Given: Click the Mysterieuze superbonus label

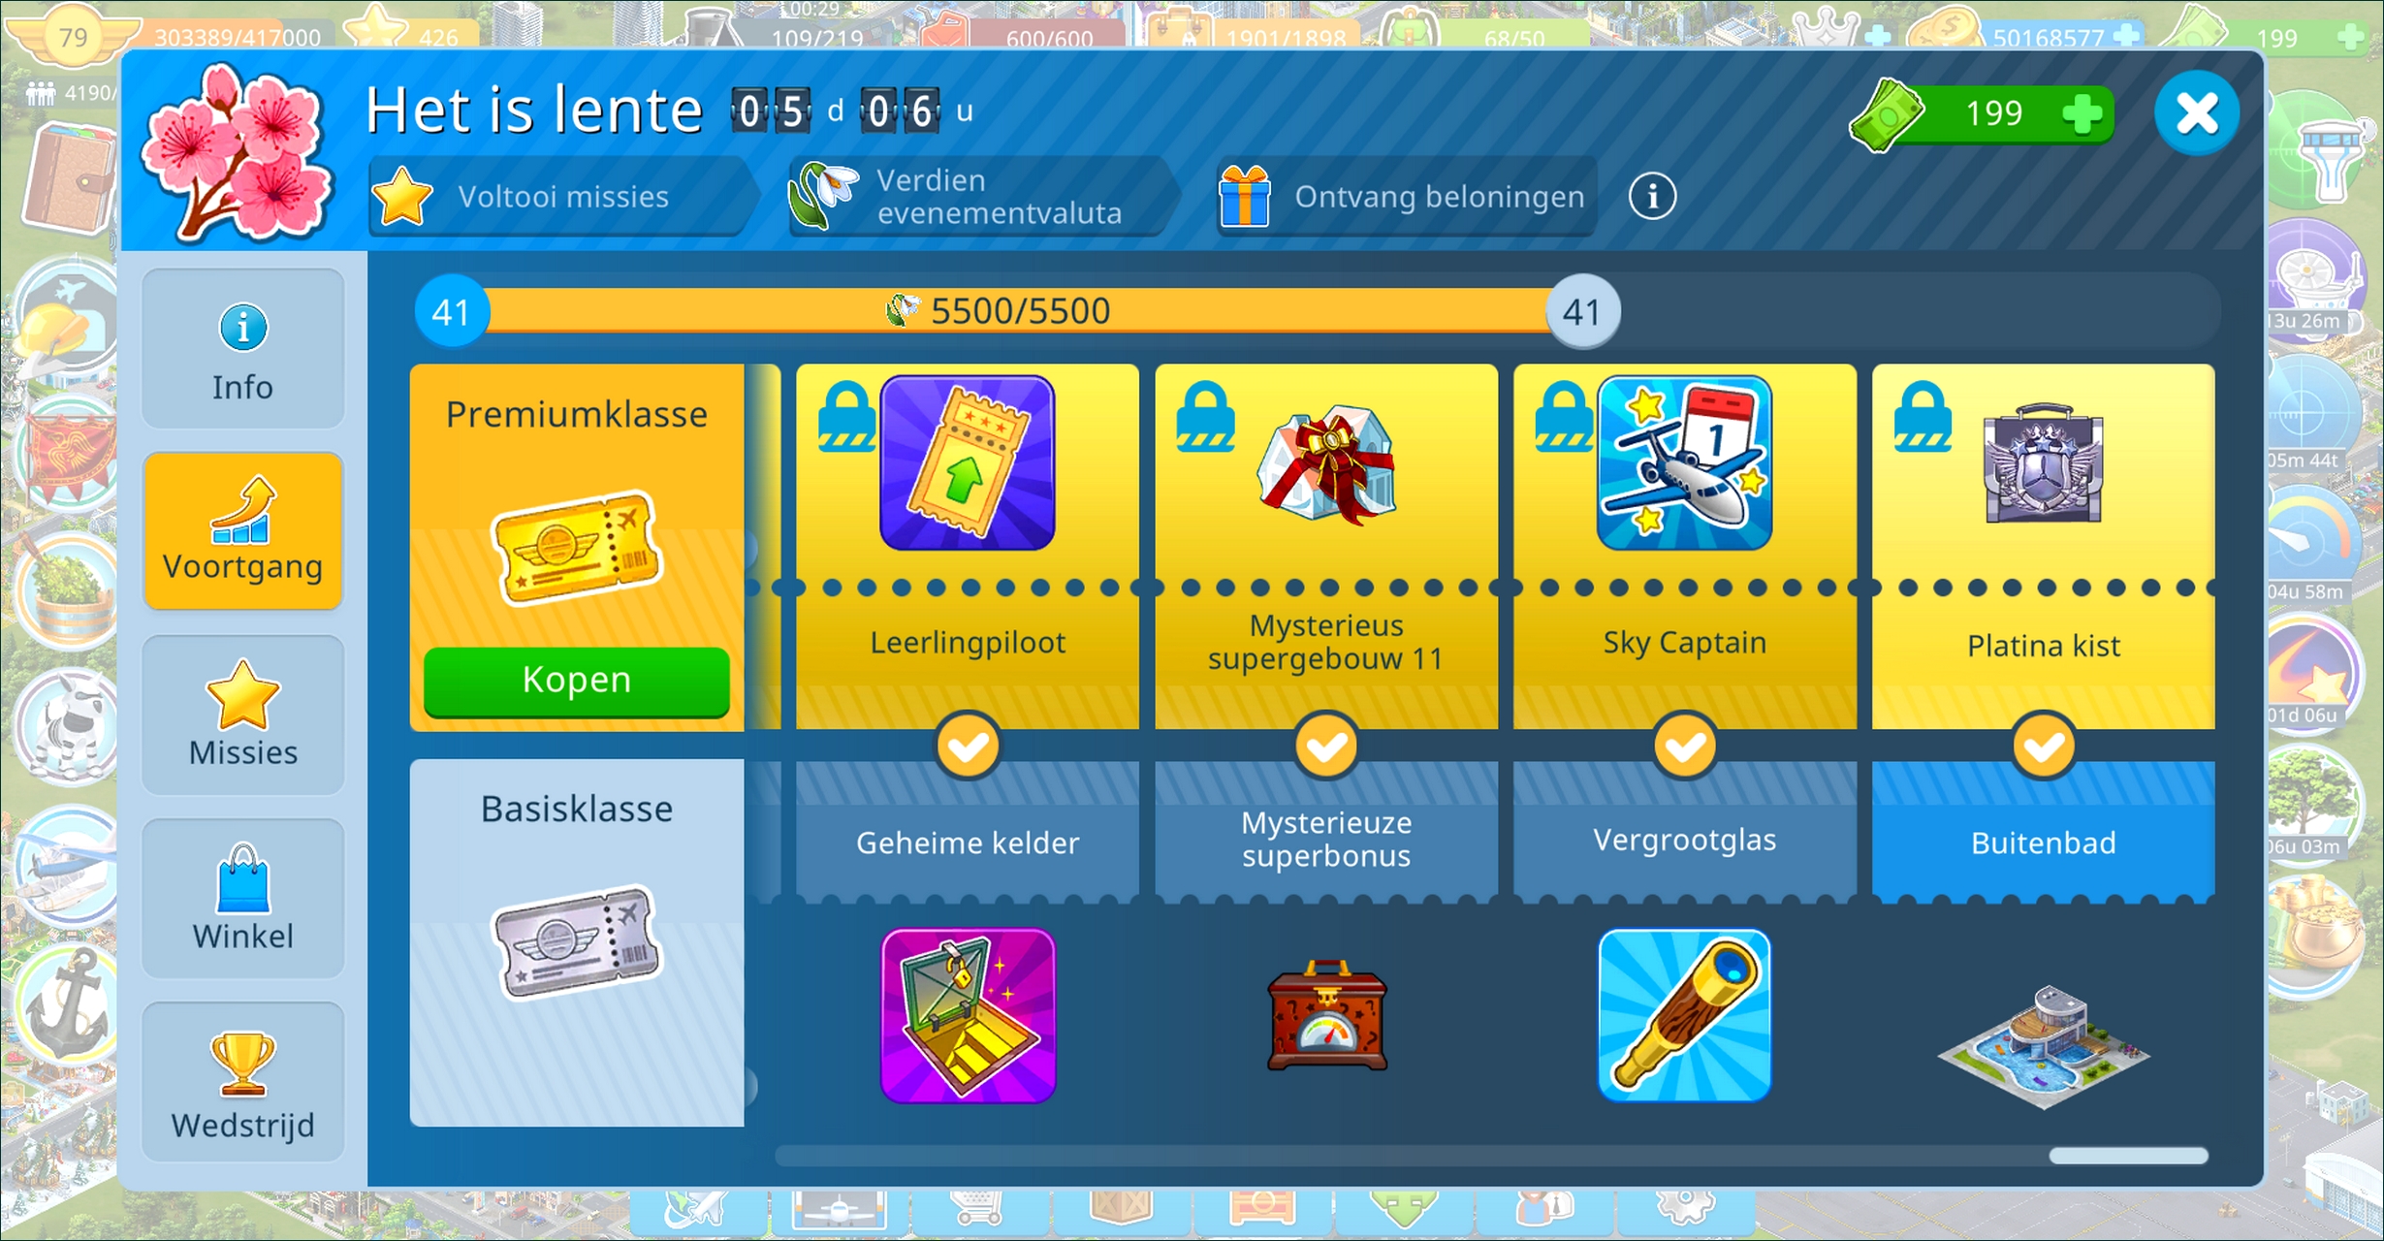Looking at the screenshot, I should point(1326,840).
